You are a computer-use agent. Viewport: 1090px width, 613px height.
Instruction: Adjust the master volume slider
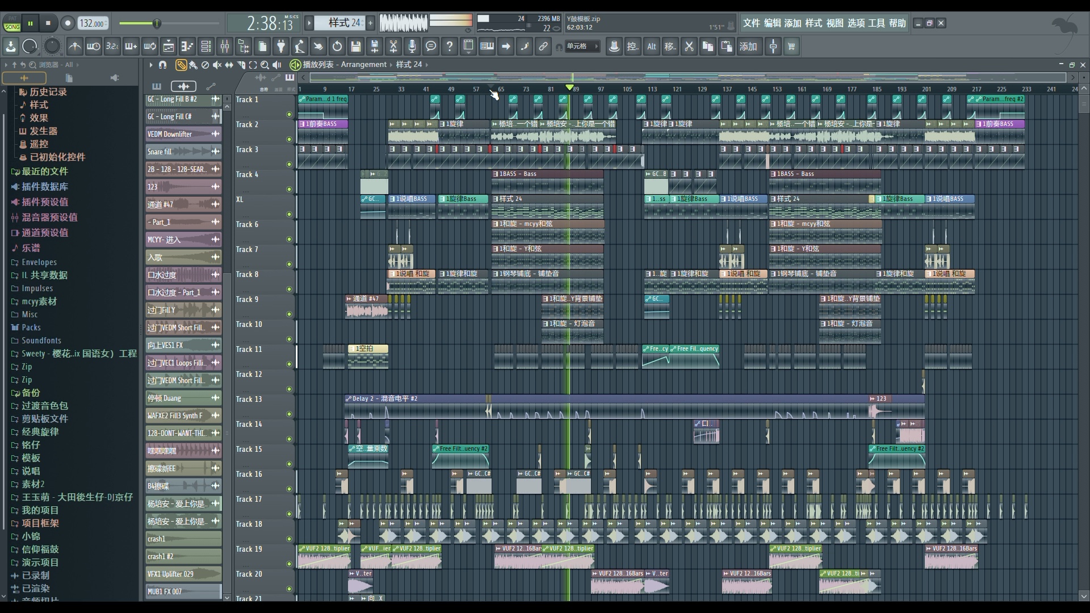tap(169, 23)
